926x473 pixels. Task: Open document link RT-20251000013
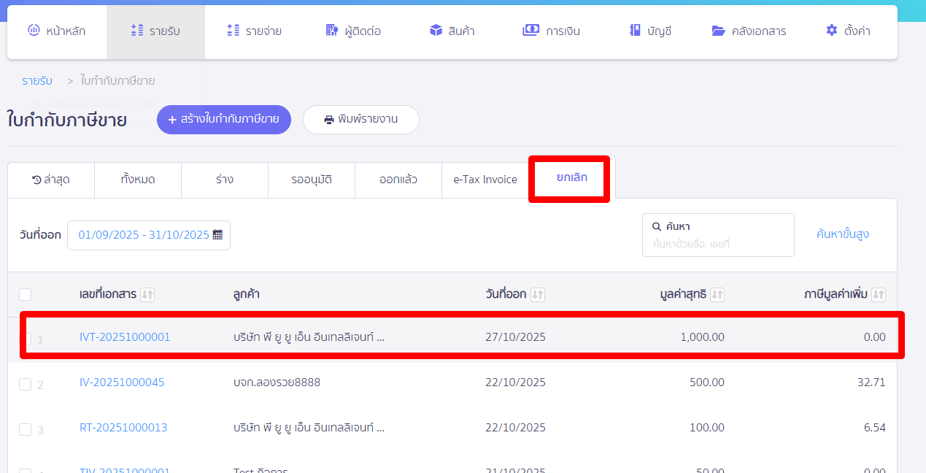coord(123,427)
